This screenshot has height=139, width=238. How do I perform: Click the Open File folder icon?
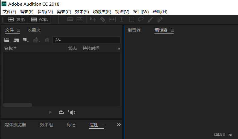(x=7, y=40)
